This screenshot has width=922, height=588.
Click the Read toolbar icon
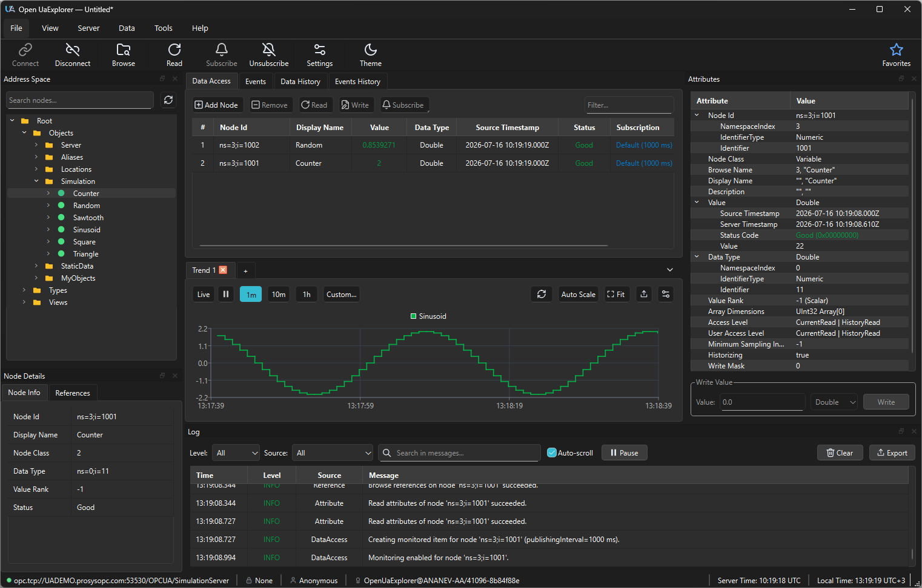[174, 54]
